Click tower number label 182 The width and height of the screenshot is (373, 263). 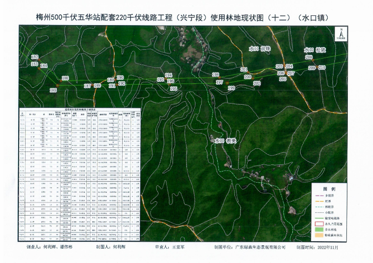[x=35, y=57]
